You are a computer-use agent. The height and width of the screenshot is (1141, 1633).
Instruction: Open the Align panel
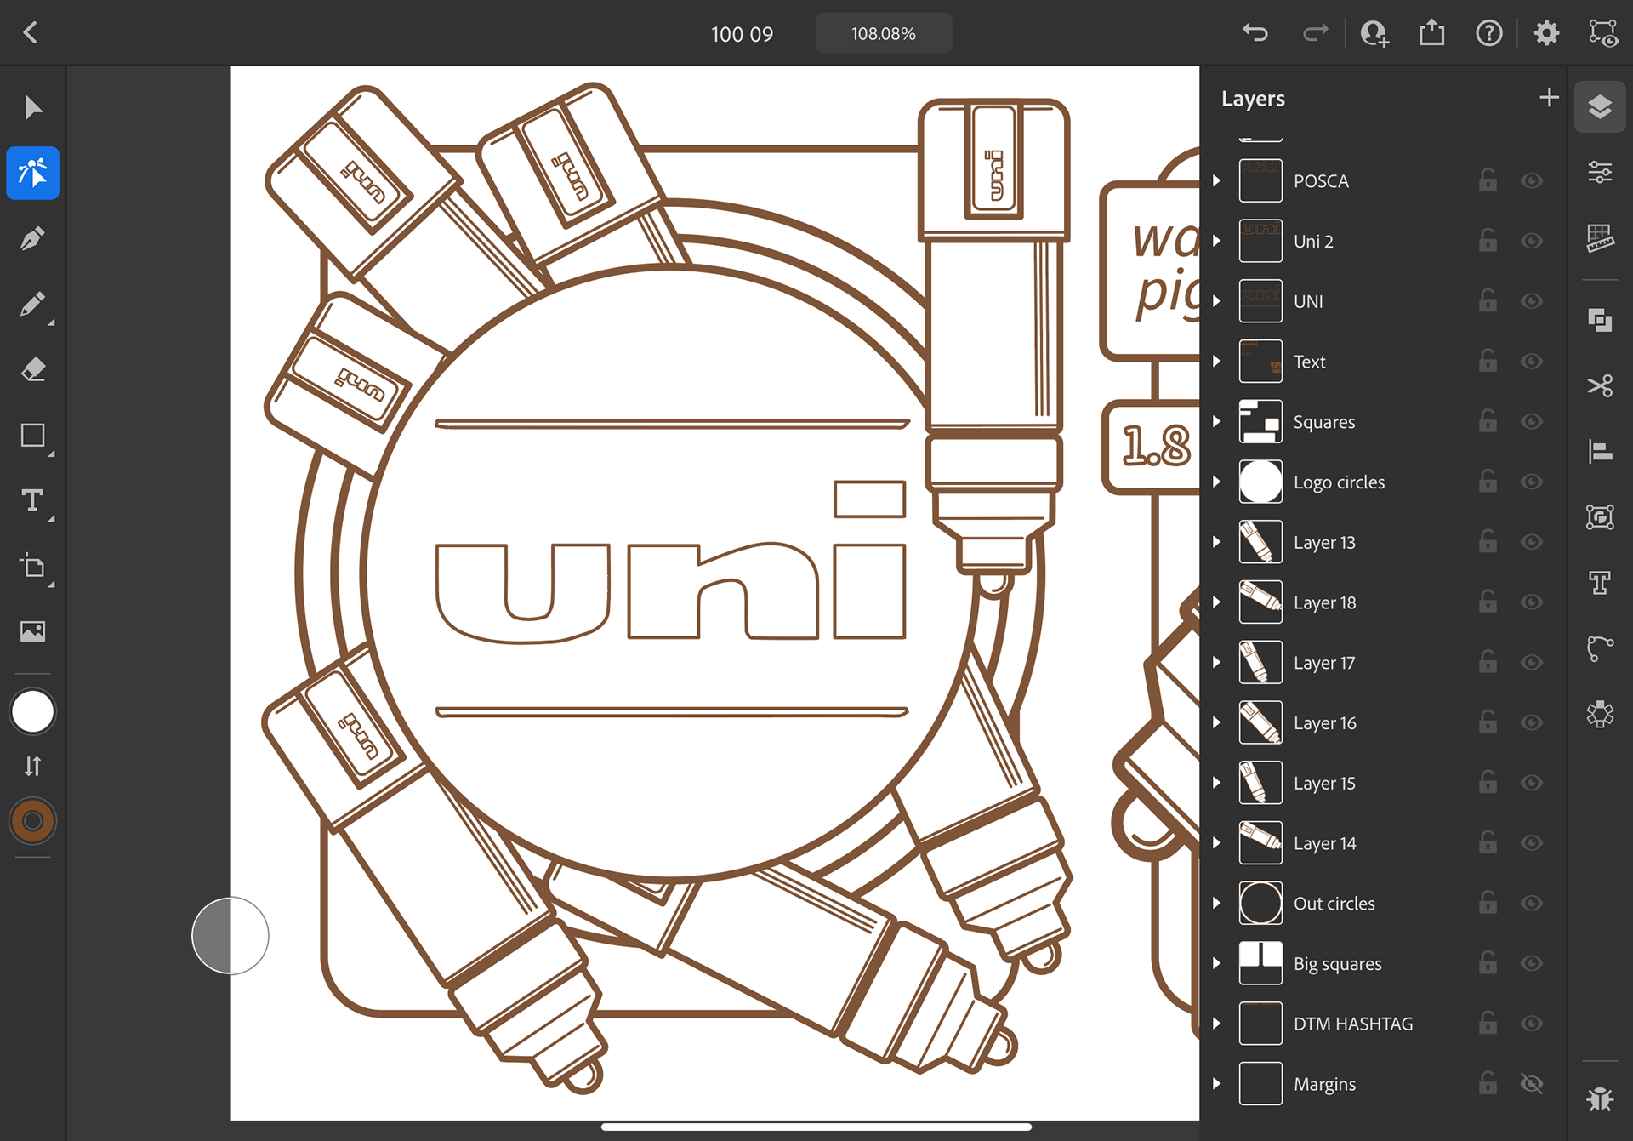[x=1600, y=451]
